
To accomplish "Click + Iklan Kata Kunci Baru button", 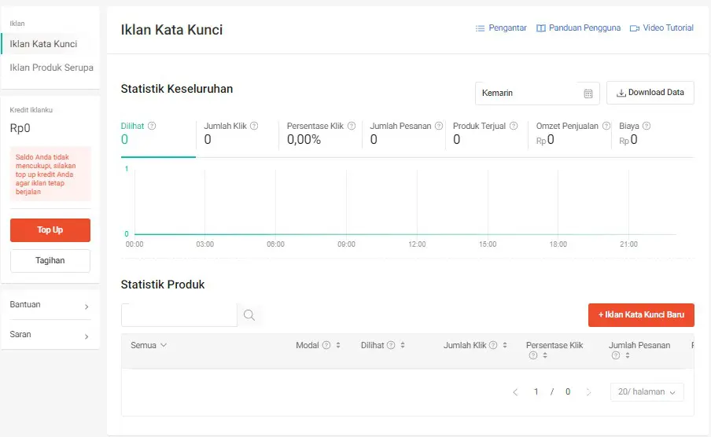I will coord(641,315).
